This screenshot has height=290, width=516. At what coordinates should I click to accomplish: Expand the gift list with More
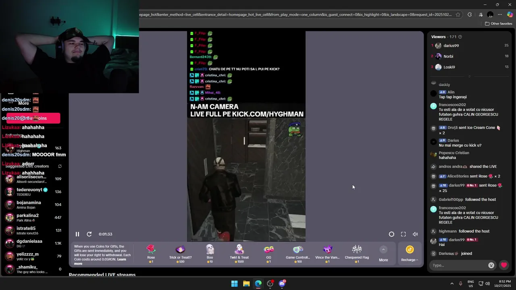(x=383, y=254)
